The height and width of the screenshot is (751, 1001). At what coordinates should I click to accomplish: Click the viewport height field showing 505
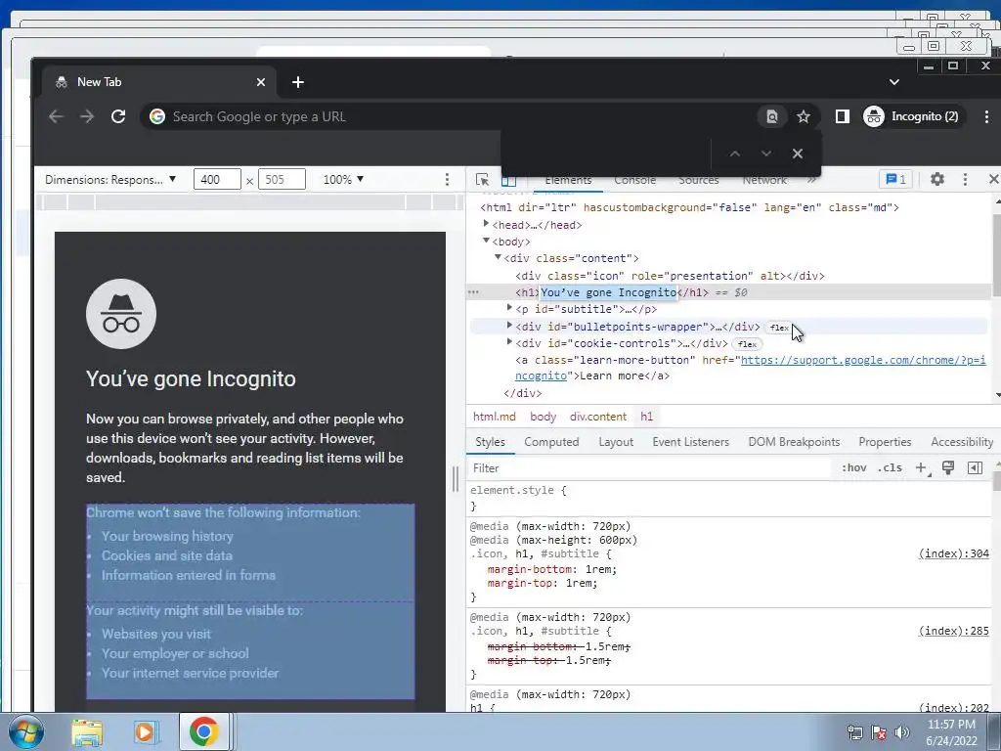(x=282, y=180)
